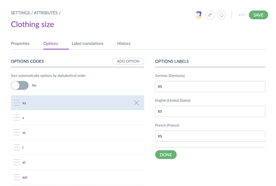
Task: Open the announcements megaphone icon
Action: click(210, 15)
